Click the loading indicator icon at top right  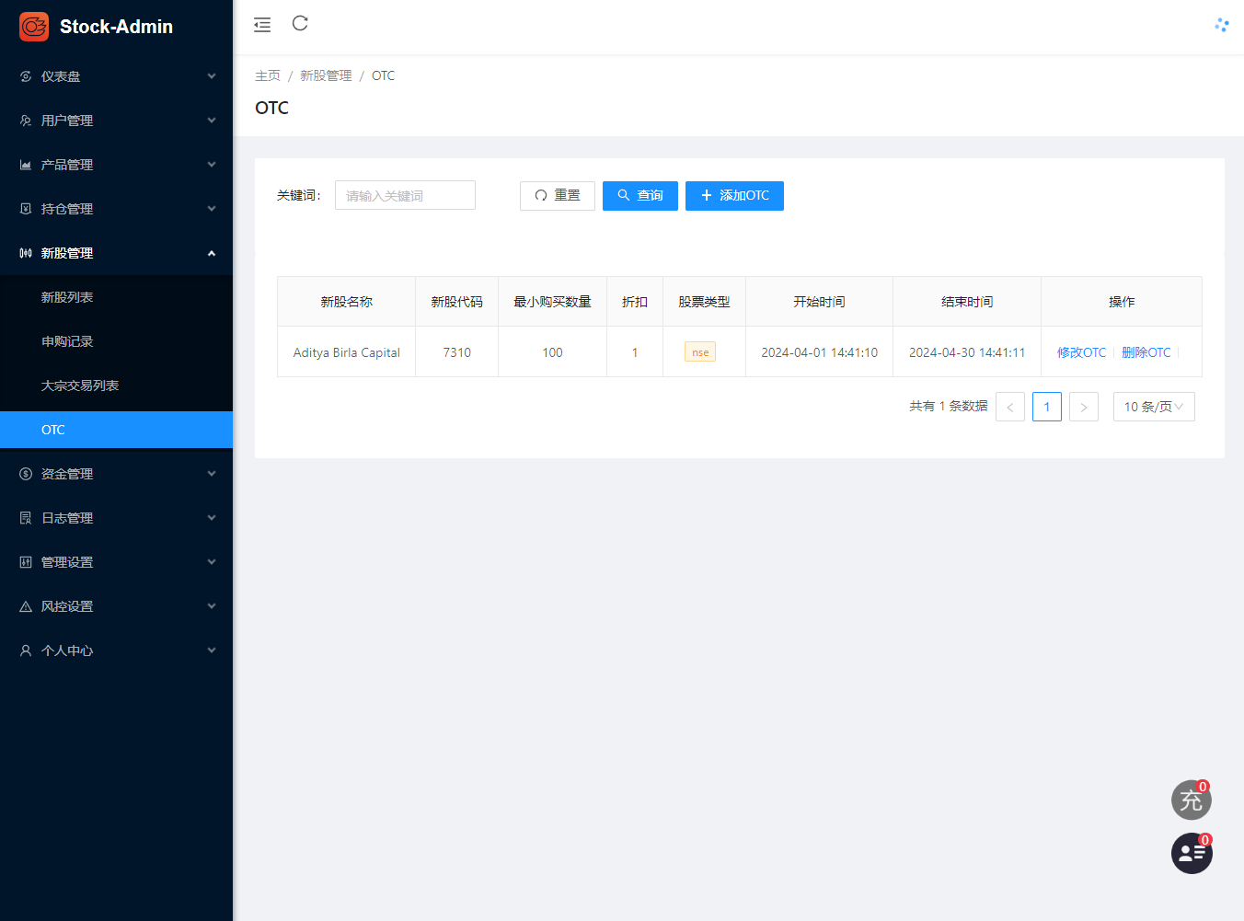(1221, 25)
